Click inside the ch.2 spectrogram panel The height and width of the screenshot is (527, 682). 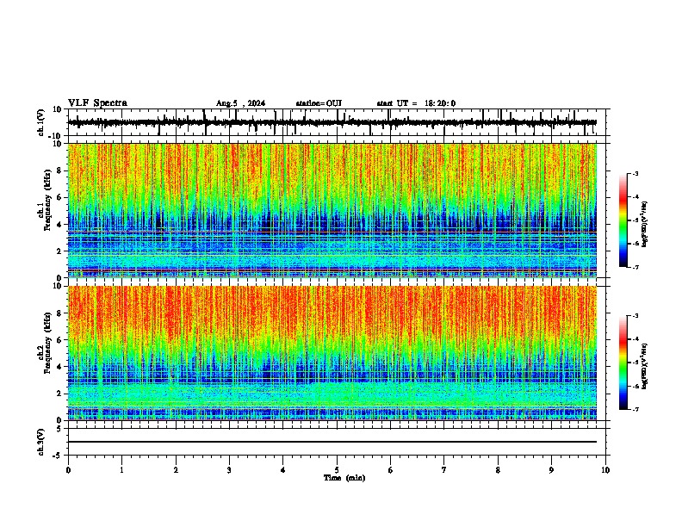[x=332, y=353]
